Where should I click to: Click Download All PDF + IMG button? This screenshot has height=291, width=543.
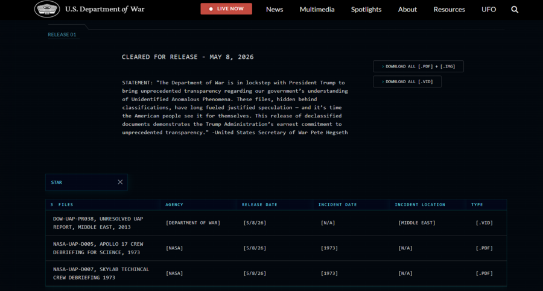(x=418, y=66)
